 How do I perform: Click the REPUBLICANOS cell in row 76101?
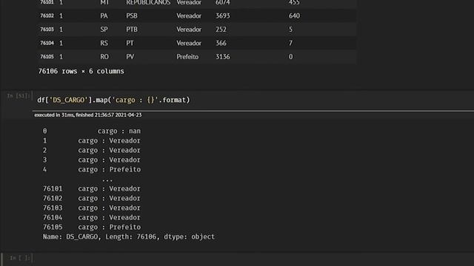click(x=148, y=3)
